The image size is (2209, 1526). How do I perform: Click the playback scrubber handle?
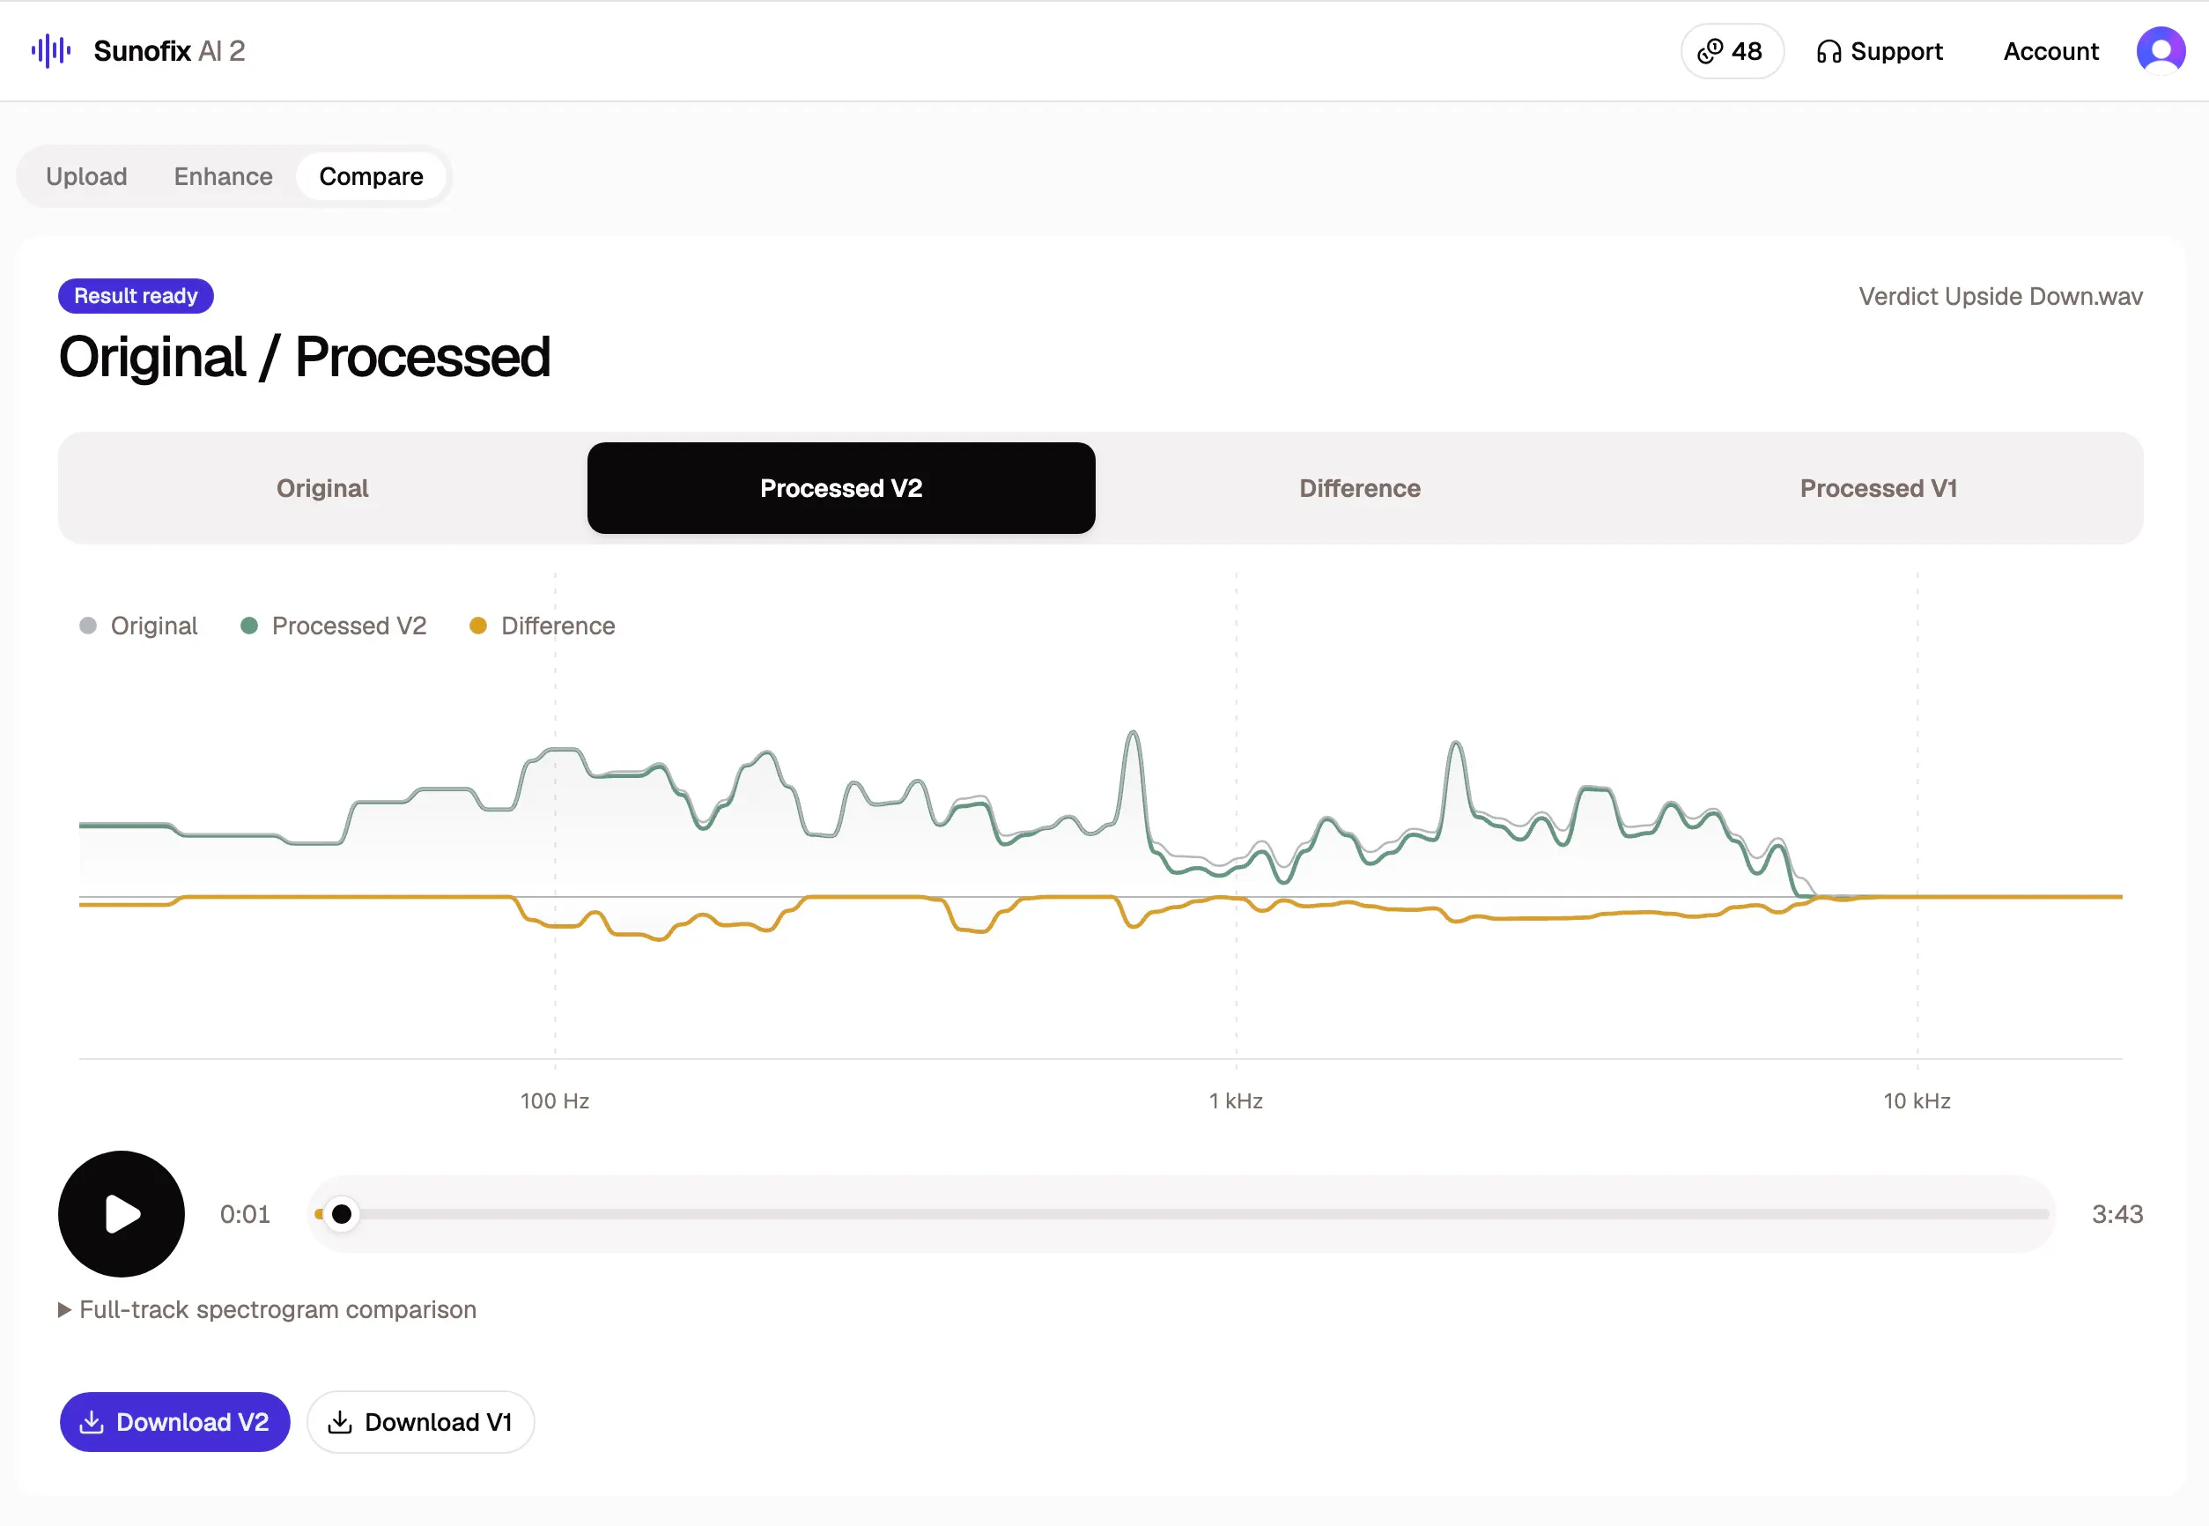click(341, 1214)
